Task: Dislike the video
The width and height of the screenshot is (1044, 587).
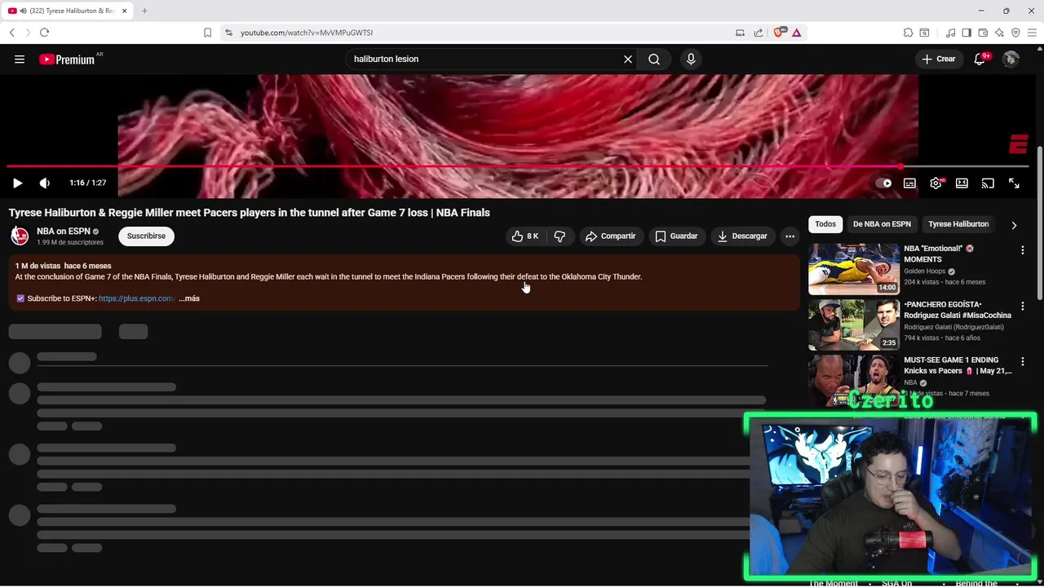Action: 560,236
